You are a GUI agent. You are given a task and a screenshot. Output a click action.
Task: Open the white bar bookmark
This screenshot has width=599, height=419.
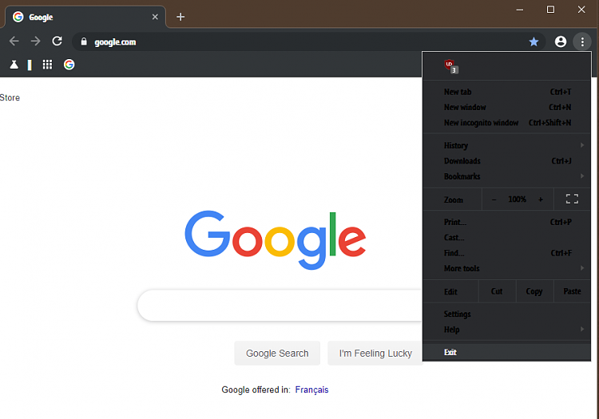click(x=30, y=65)
